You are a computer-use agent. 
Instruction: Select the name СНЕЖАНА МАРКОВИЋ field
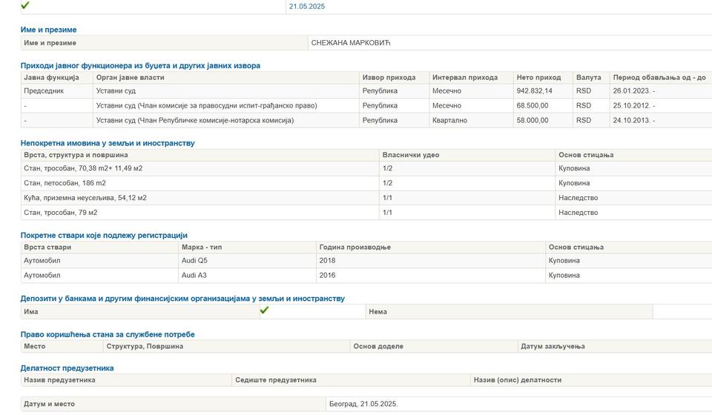351,43
